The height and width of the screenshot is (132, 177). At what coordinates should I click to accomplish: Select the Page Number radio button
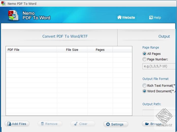point(144,59)
